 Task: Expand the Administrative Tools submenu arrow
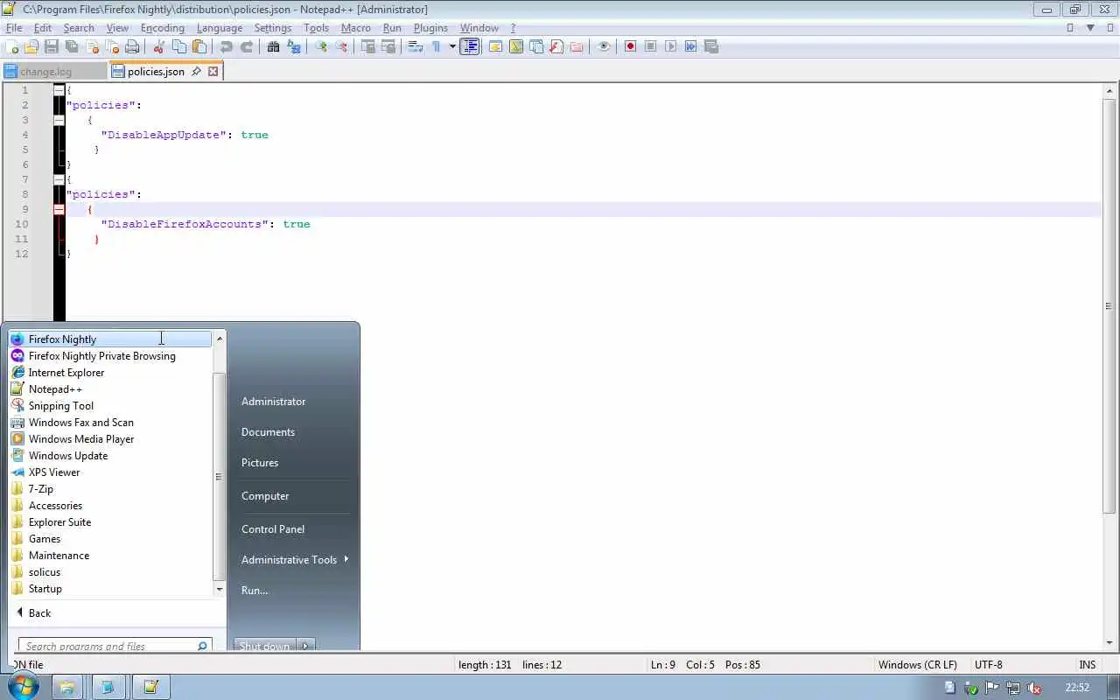coord(346,559)
